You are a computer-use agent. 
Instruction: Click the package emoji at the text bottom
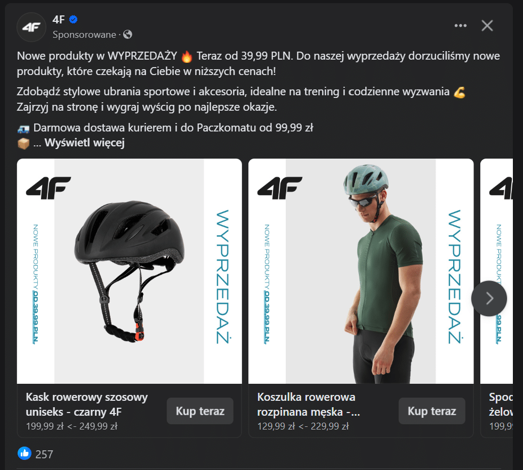point(22,143)
